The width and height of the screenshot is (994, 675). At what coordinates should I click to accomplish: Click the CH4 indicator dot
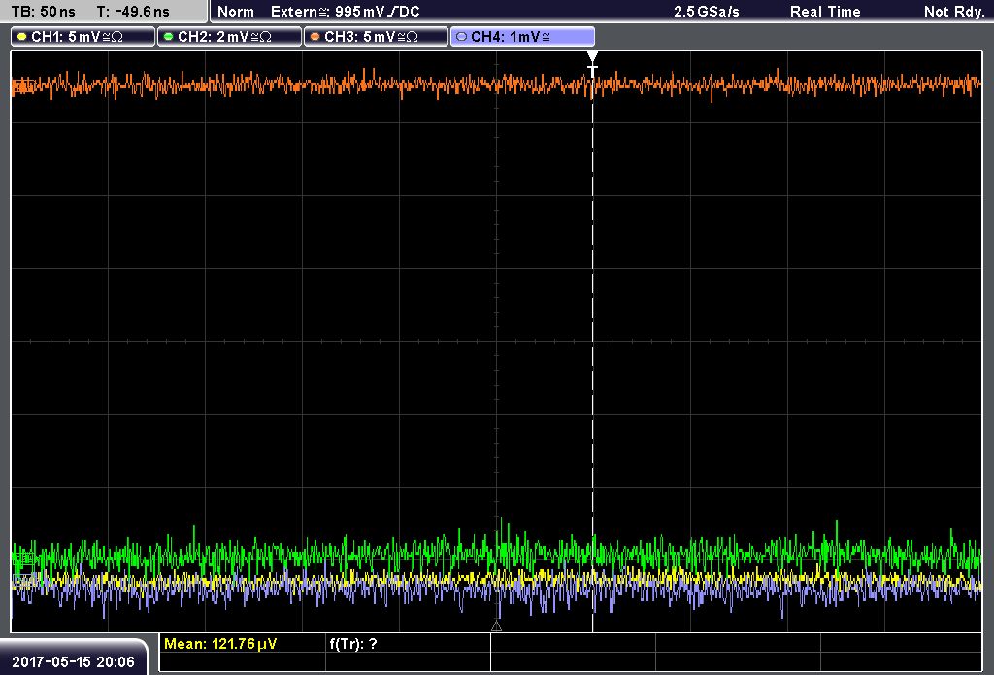click(461, 37)
